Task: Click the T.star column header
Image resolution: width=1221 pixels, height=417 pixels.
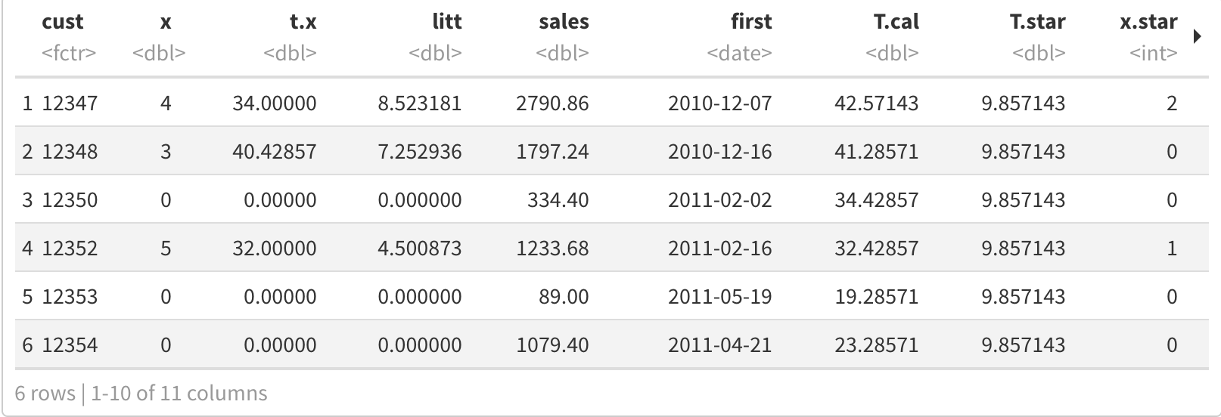Action: click(1036, 22)
